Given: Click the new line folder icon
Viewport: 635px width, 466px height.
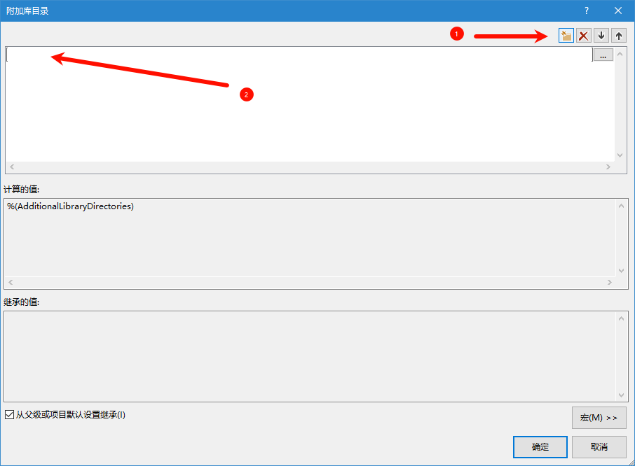Looking at the screenshot, I should tap(566, 36).
